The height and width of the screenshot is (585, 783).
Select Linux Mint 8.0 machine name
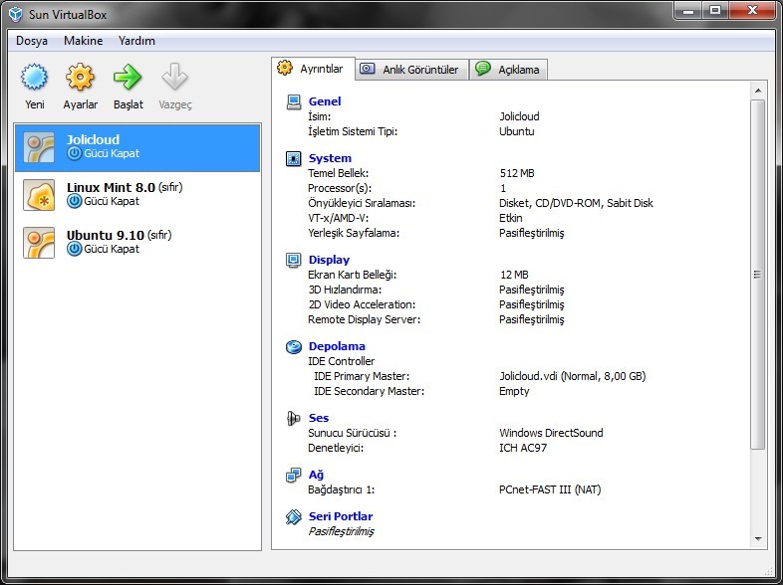coord(111,187)
